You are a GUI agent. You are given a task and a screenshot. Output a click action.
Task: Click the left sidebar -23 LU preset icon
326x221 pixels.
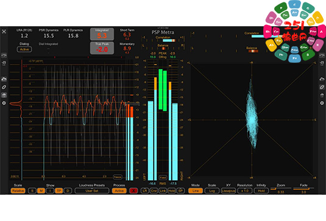(4, 63)
